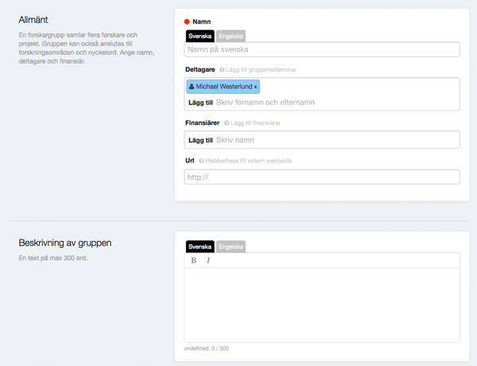The height and width of the screenshot is (366, 477).
Task: Click inside the group description text area
Action: point(322,305)
